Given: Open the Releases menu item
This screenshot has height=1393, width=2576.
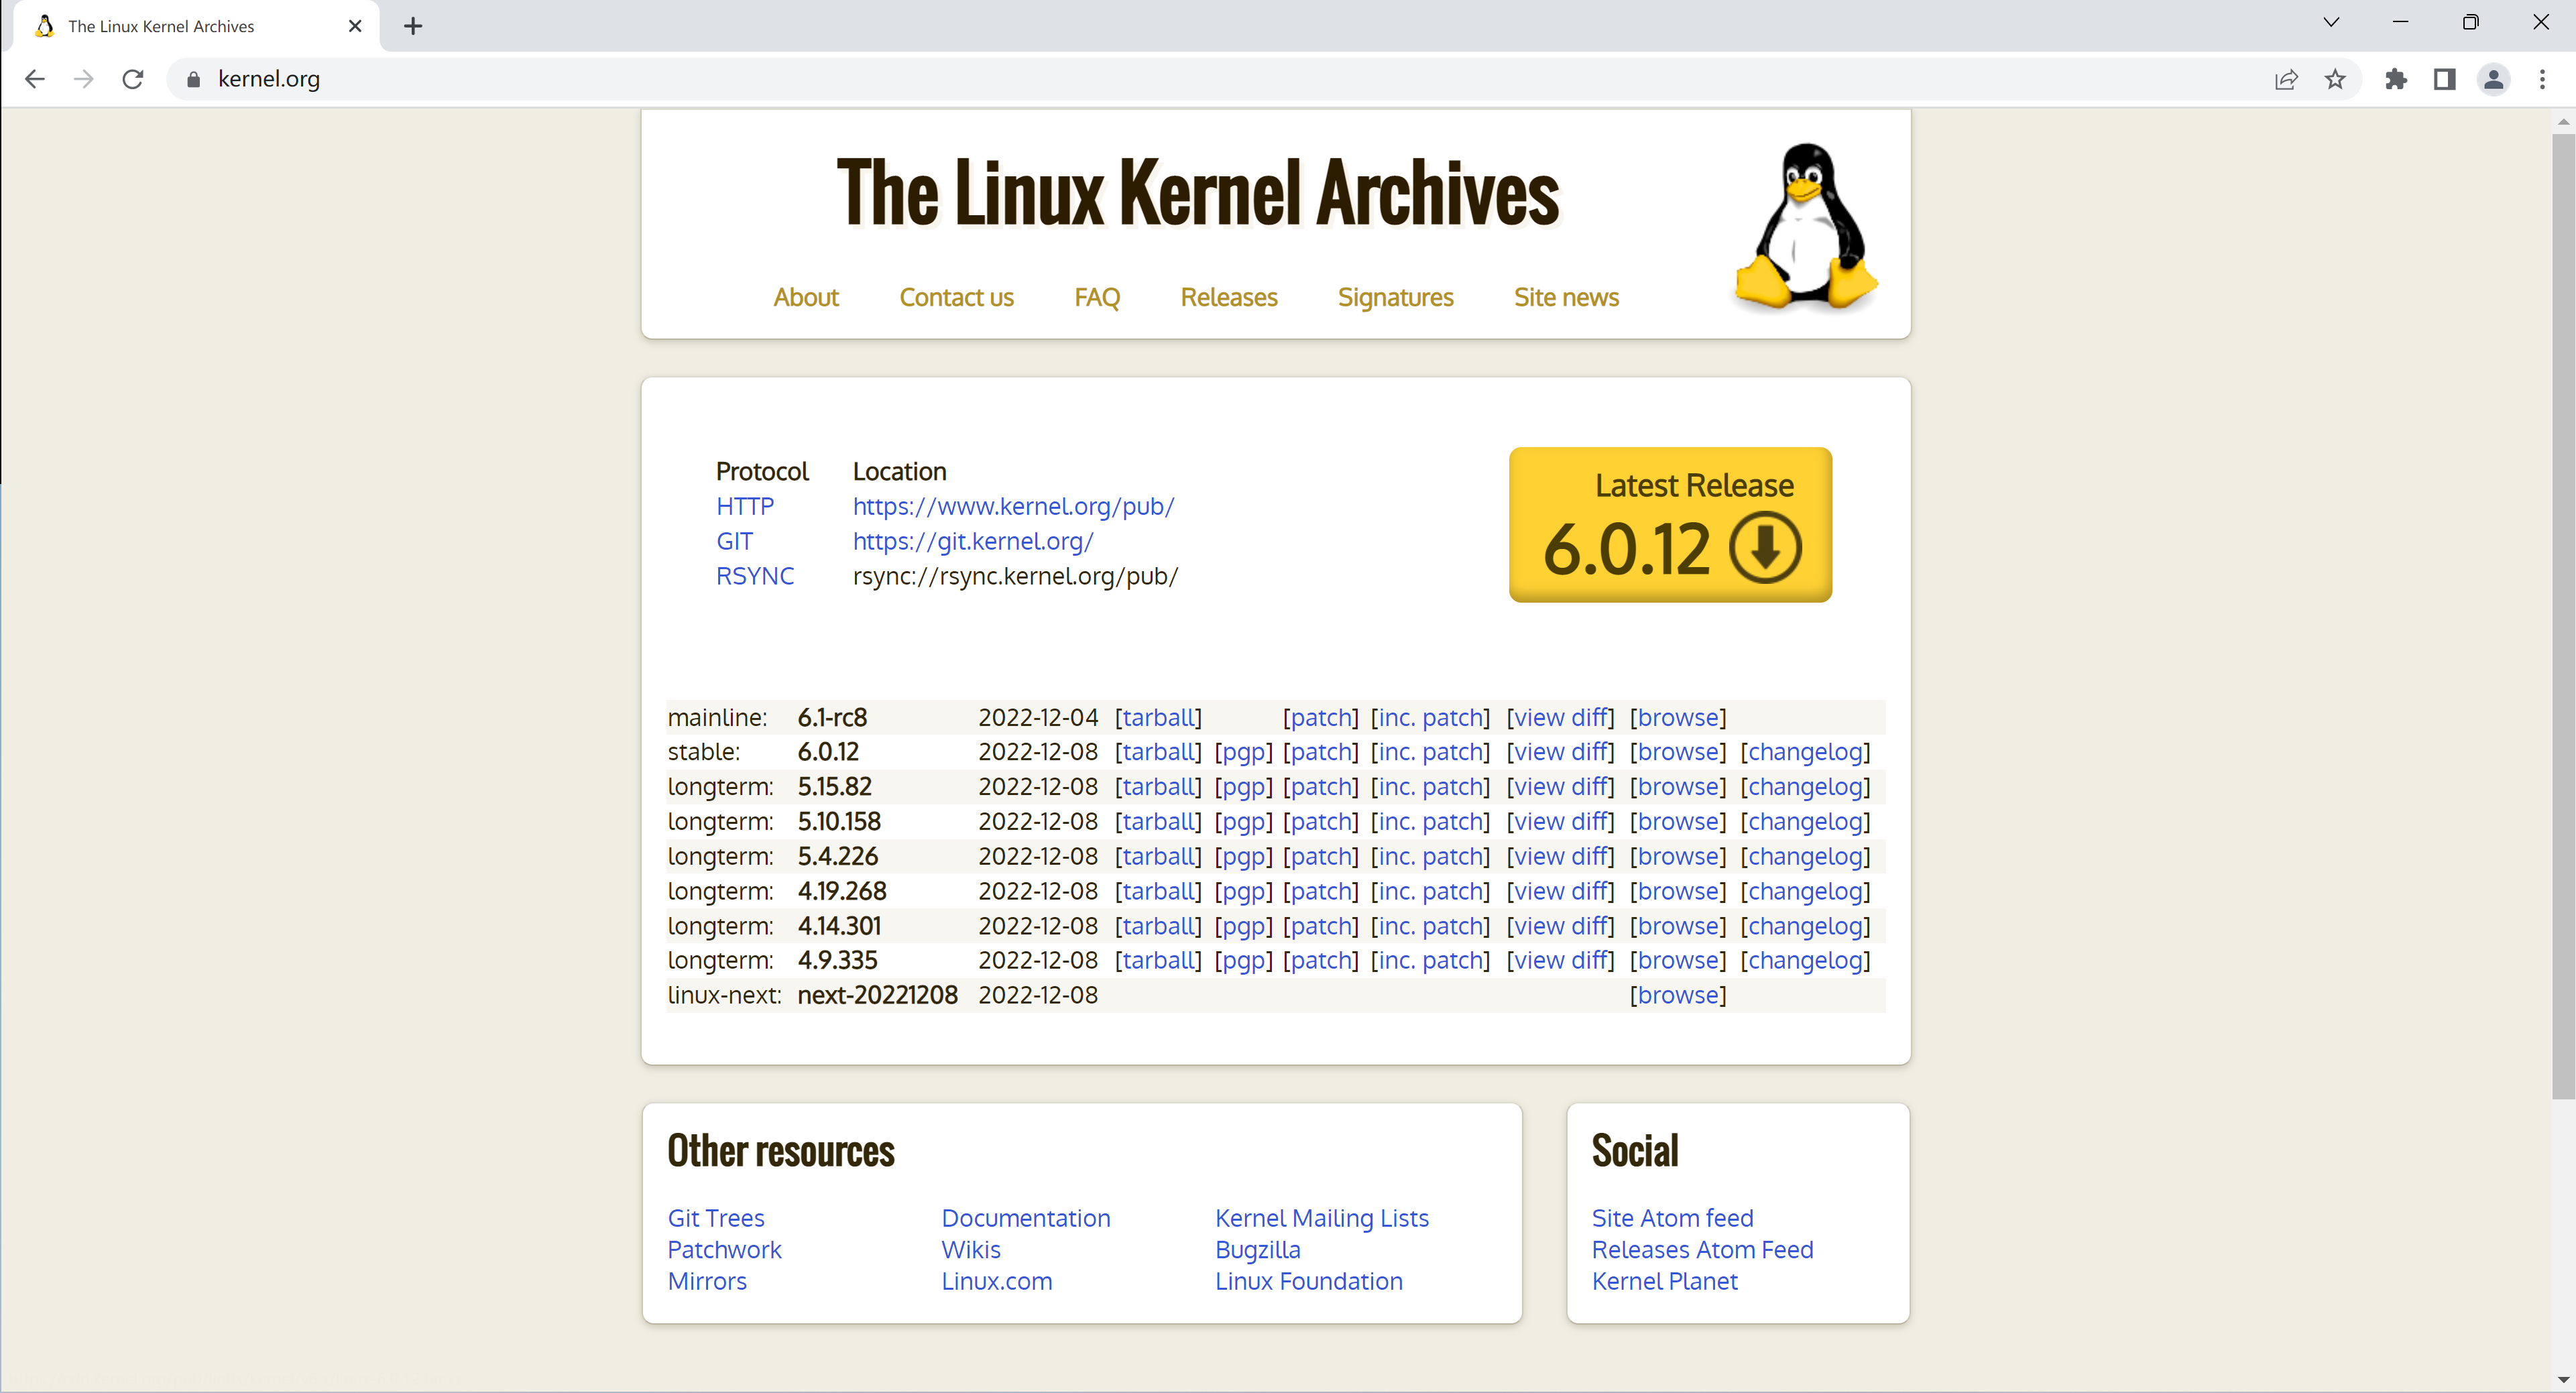Looking at the screenshot, I should tap(1229, 297).
